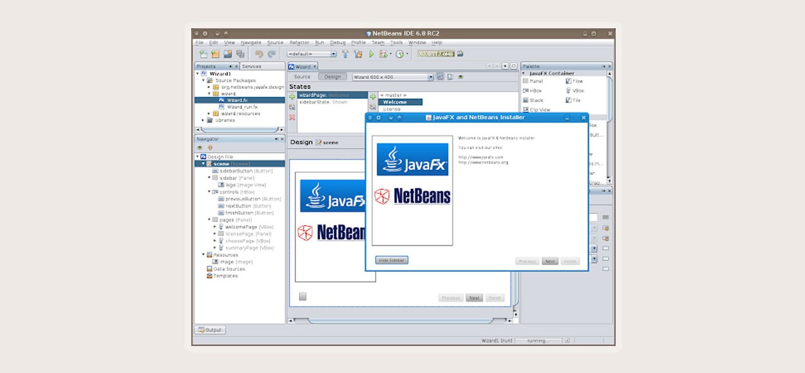805x373 pixels.
Task: Click the Profile Project clock icon
Action: click(399, 54)
